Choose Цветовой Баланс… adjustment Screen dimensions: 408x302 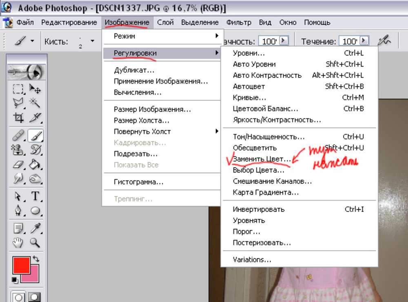[299, 109]
